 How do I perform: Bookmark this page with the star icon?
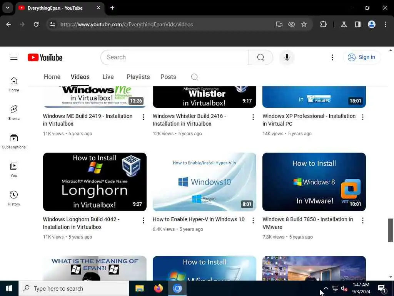coord(304,24)
